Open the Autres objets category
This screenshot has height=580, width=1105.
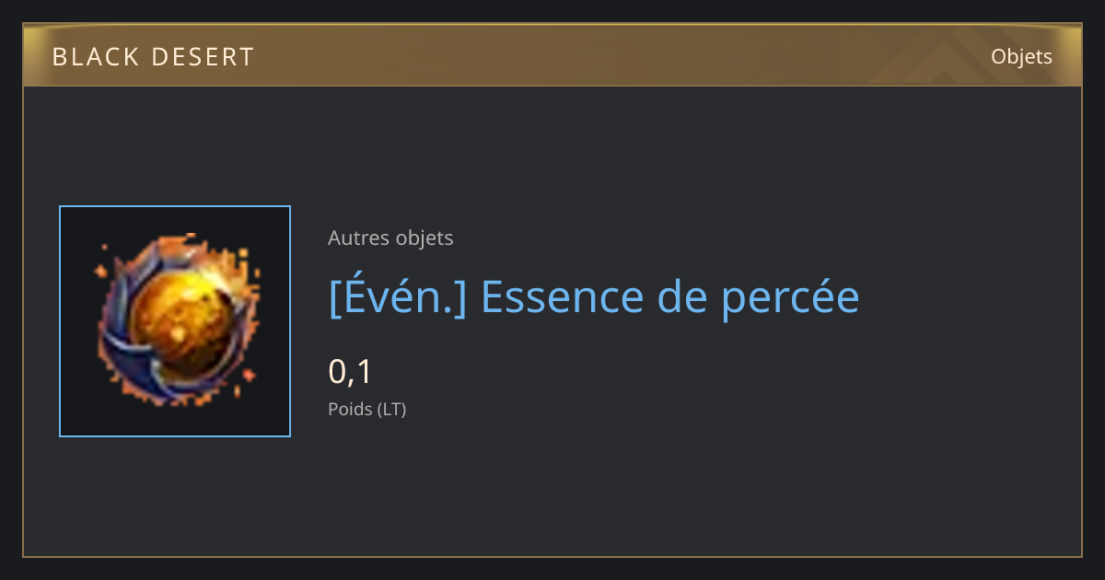390,238
